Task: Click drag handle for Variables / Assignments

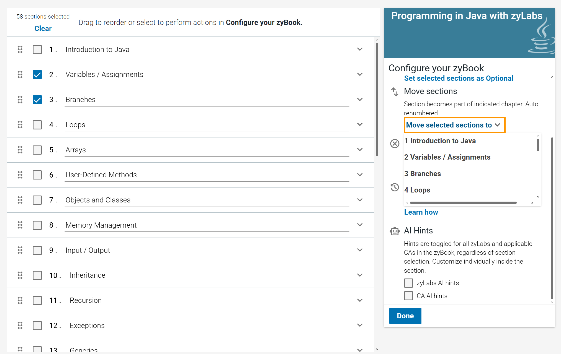Action: (20, 74)
